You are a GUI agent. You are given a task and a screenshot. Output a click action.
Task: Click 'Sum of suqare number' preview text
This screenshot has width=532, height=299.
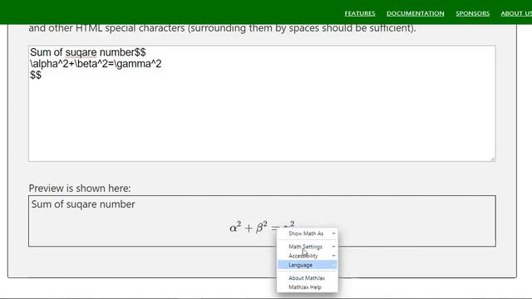click(83, 204)
